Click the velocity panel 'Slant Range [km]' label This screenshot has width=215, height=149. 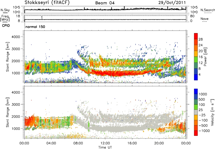click(8, 112)
